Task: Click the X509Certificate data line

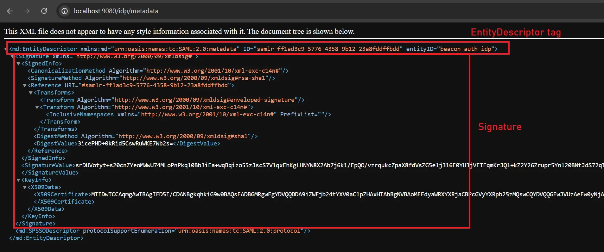Action: 319,194
